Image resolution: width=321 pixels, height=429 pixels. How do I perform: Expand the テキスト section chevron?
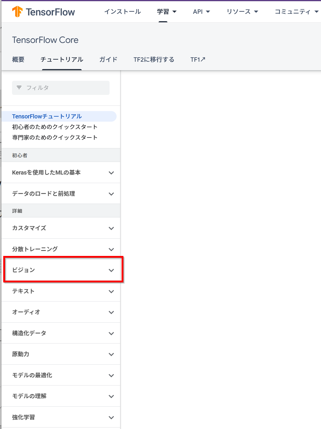point(111,291)
